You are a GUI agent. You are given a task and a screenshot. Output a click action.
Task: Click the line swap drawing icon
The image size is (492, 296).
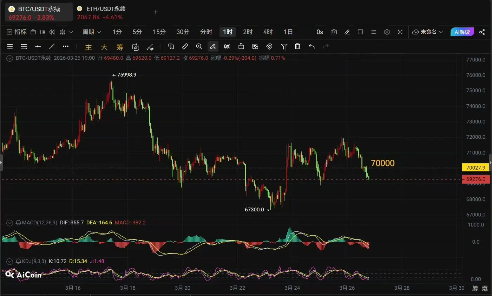[x=150, y=47]
